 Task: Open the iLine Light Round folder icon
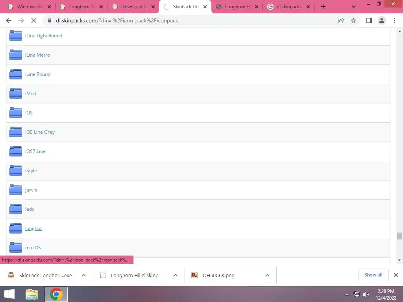point(16,36)
